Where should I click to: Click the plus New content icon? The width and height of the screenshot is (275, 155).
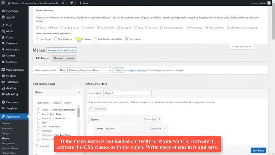tap(80, 3)
